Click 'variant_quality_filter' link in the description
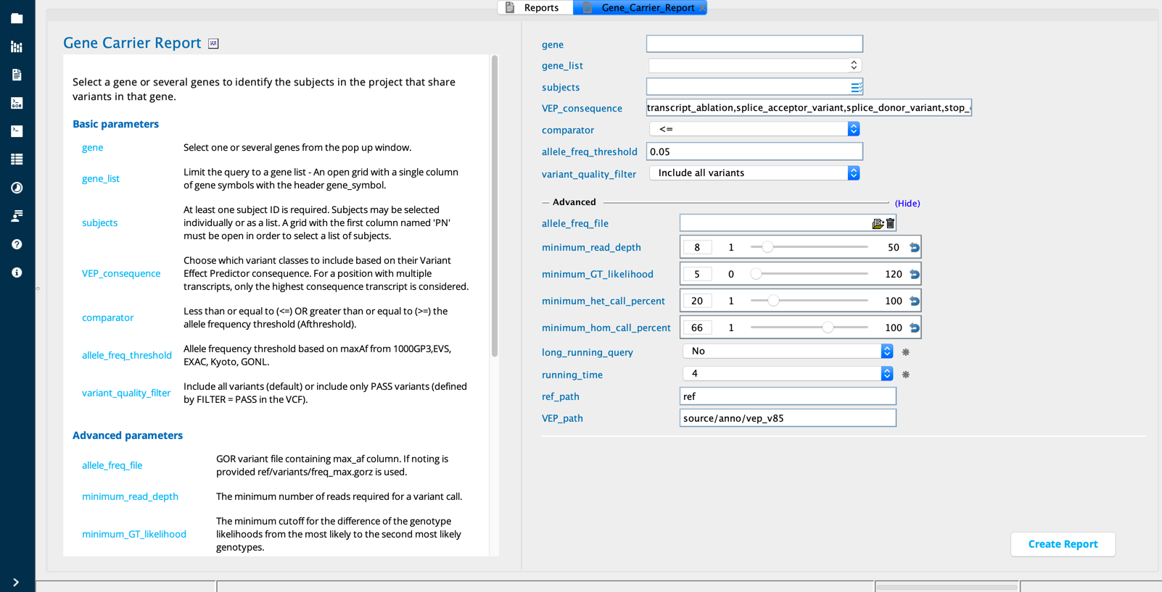The width and height of the screenshot is (1162, 592). pos(126,393)
